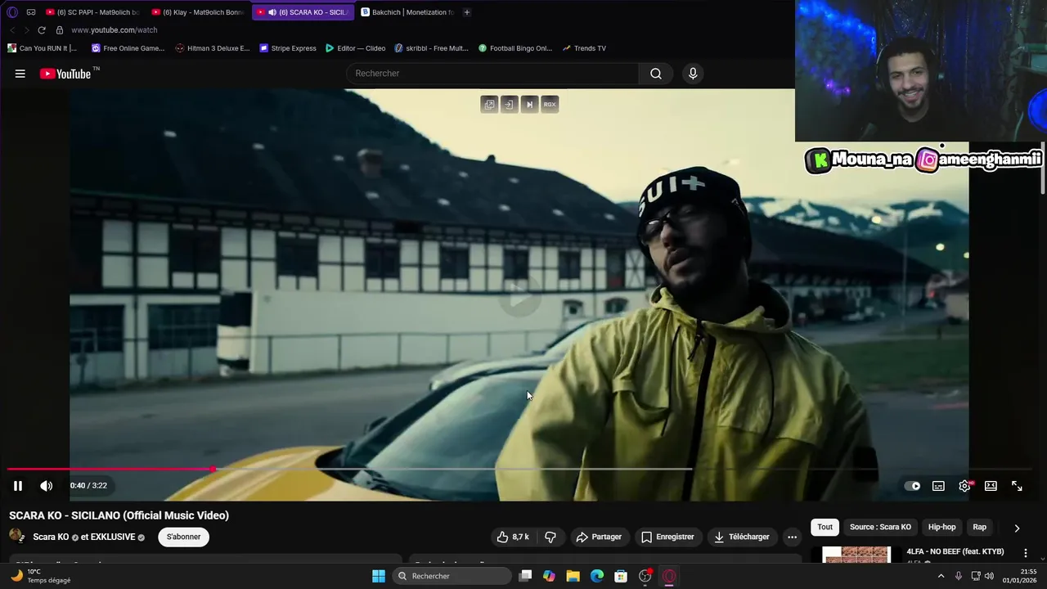Open the skribbl bookmark
The width and height of the screenshot is (1047, 589).
pos(431,48)
